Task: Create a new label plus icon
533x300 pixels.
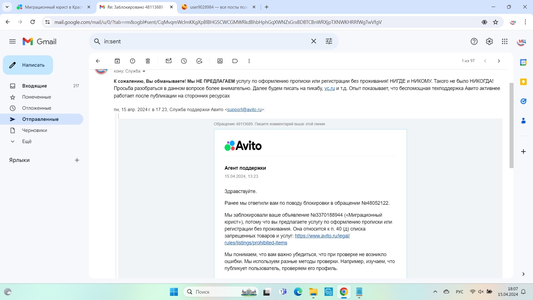Action: (77, 160)
